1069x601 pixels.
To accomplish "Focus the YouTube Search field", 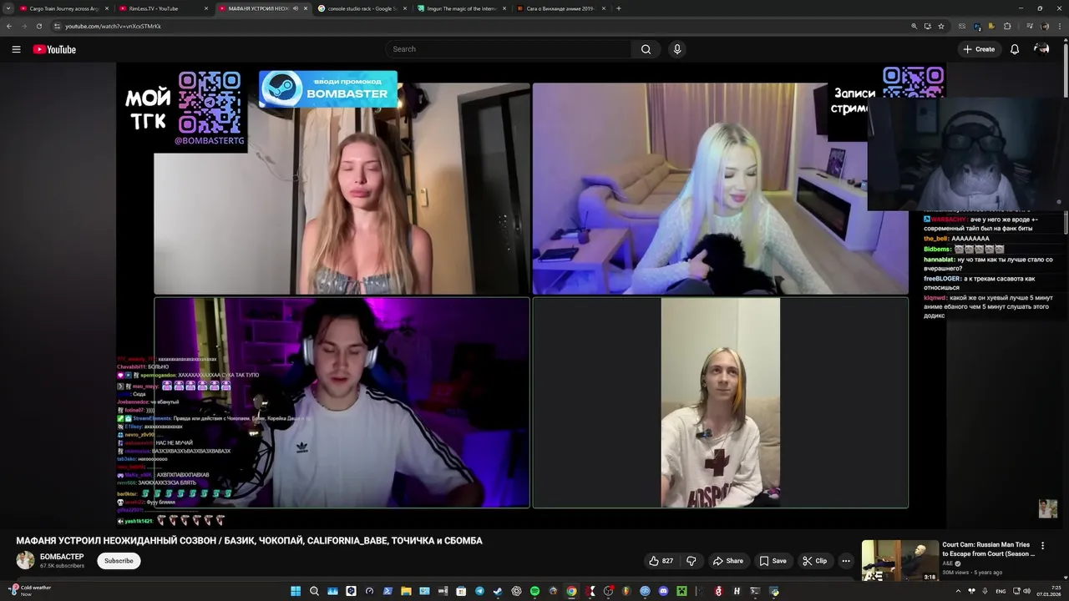I will point(509,49).
